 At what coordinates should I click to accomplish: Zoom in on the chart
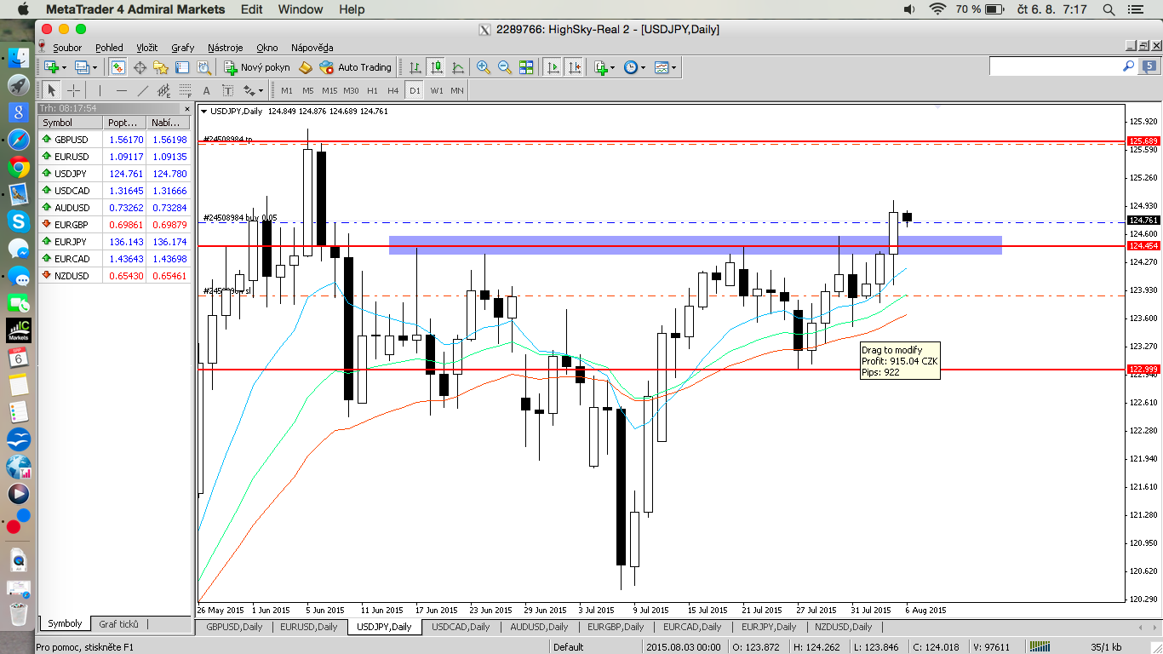click(x=484, y=67)
